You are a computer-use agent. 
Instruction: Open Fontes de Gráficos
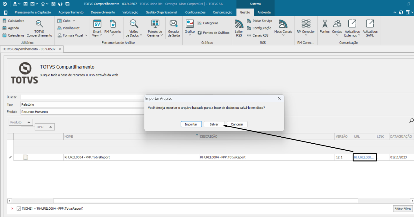click(213, 33)
